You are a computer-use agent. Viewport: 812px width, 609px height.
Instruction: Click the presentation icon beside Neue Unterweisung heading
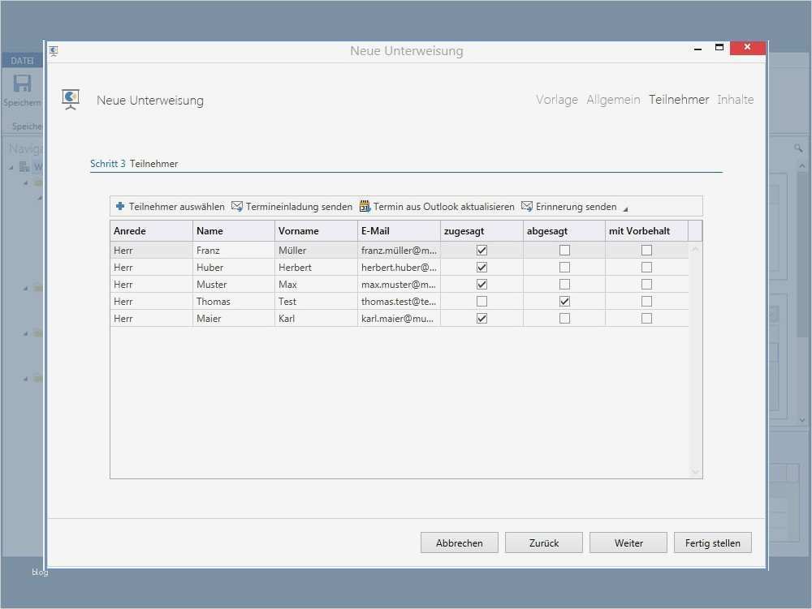pyautogui.click(x=71, y=100)
